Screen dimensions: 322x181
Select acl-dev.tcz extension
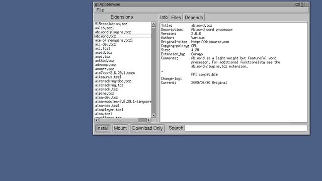(123, 44)
